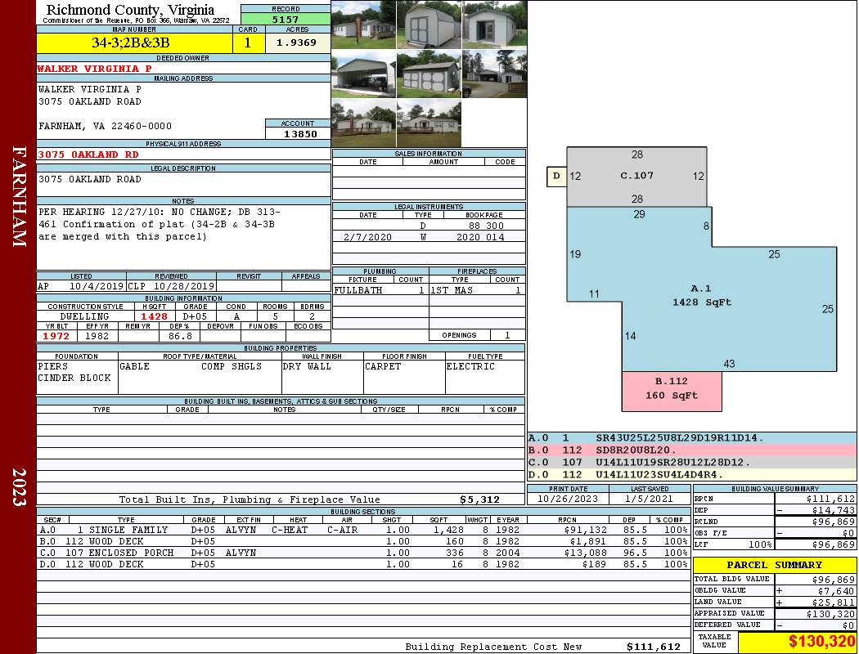The width and height of the screenshot is (859, 654).
Task: Click the physical 911 address 3075 OAKLAND RD
Action: [88, 155]
